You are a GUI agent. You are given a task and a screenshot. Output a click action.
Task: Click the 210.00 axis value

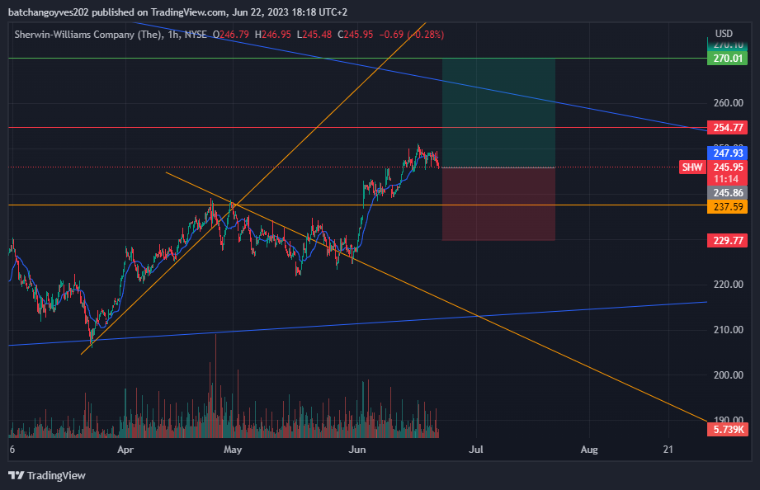click(x=728, y=330)
